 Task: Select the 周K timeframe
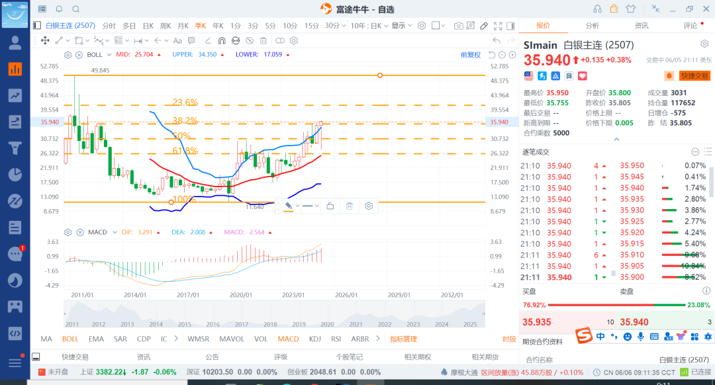(x=166, y=26)
